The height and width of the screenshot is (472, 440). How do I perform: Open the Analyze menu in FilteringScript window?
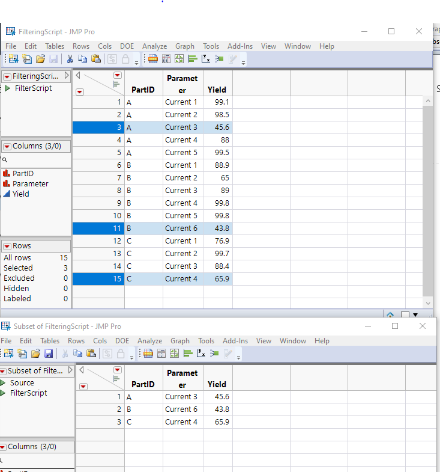pos(154,46)
